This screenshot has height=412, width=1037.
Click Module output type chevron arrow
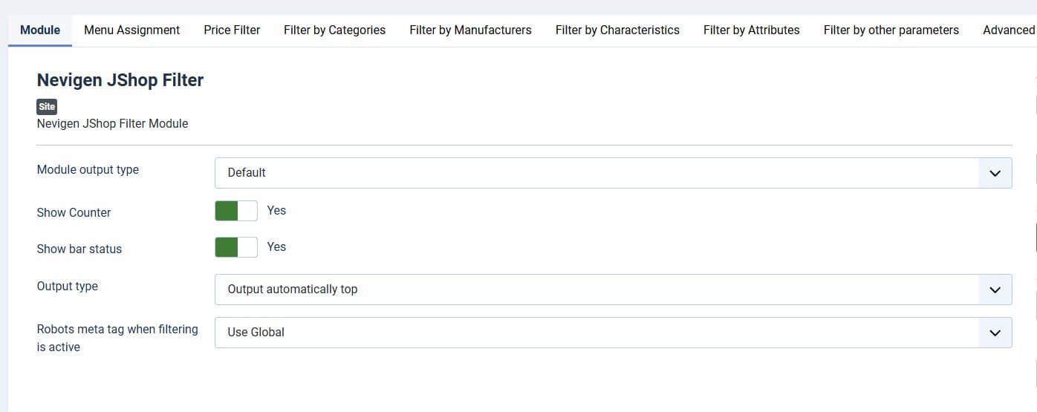[x=995, y=173]
